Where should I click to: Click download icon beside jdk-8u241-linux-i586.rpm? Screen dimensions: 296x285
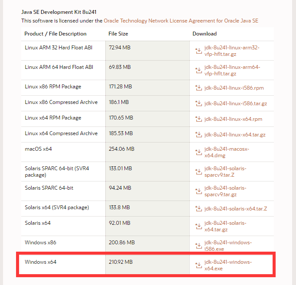198,87
